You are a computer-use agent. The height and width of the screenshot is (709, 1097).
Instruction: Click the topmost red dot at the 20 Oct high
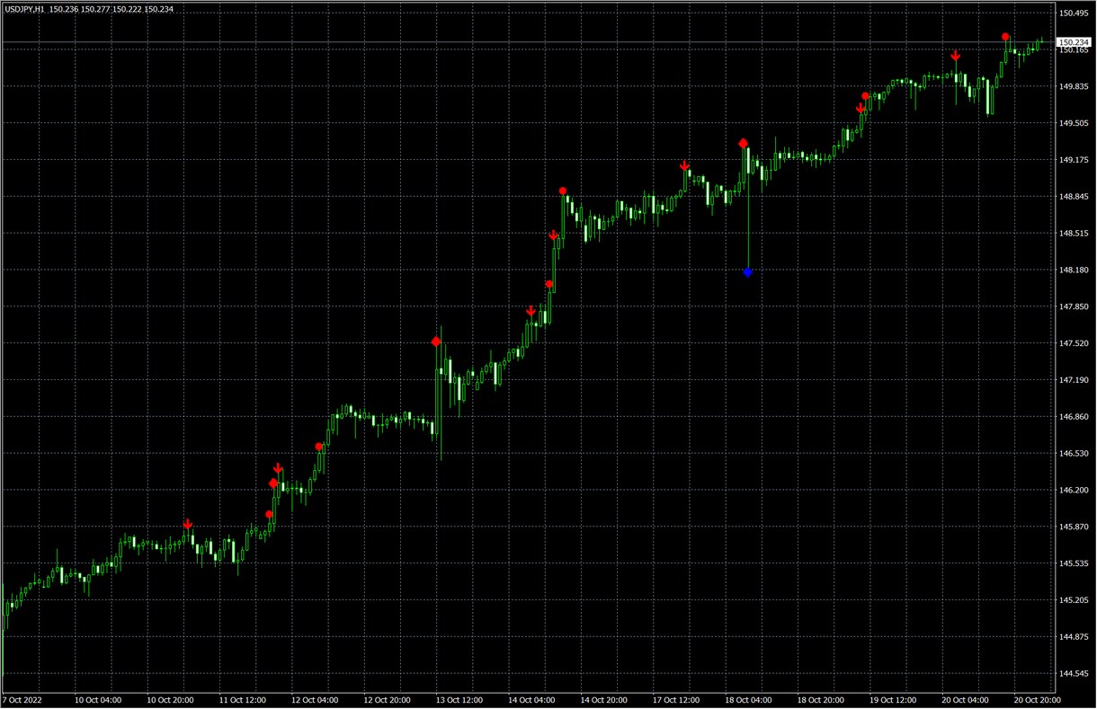(1005, 37)
